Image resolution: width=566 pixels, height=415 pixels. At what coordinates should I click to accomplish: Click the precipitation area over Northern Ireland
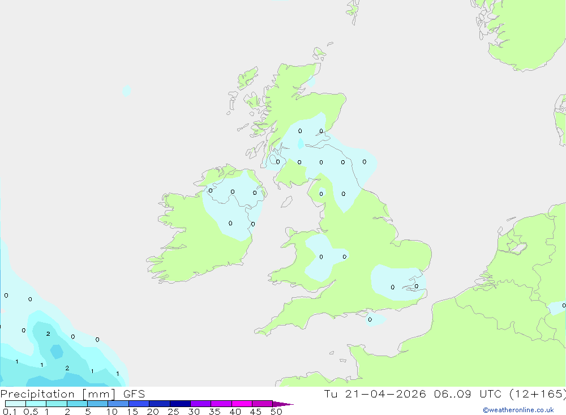tap(233, 204)
